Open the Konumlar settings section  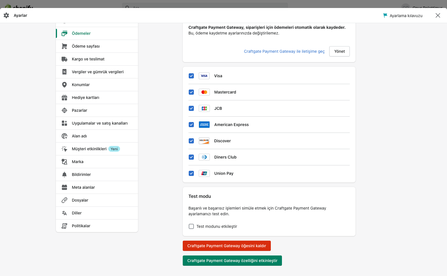click(97, 85)
